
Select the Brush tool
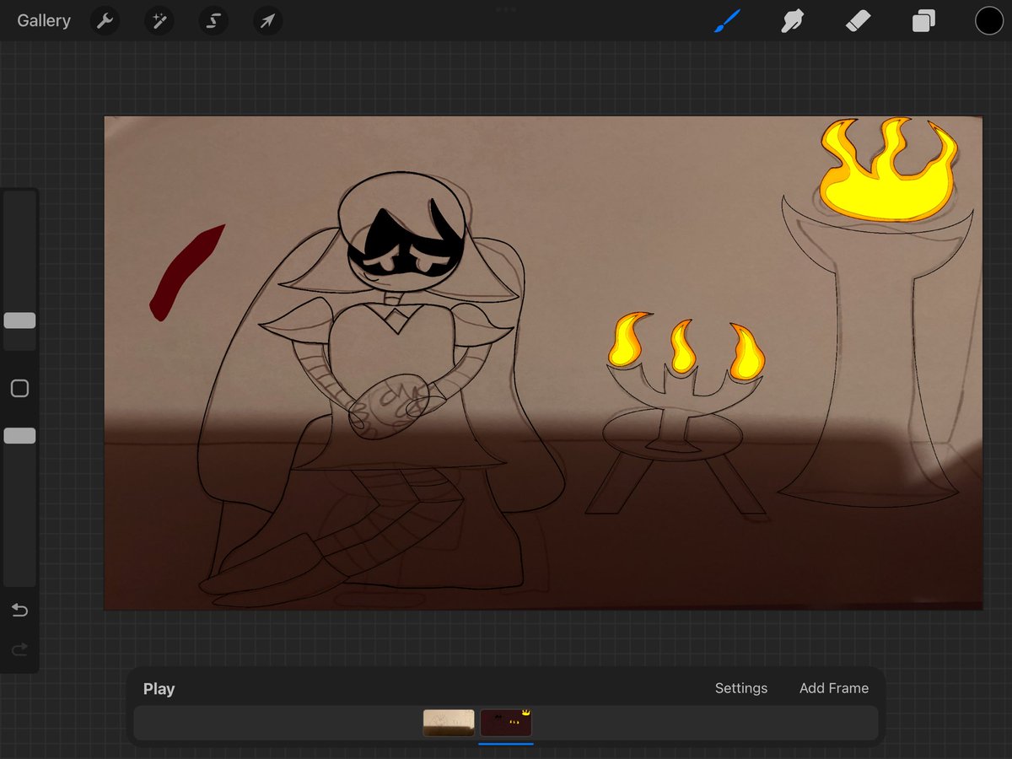click(x=726, y=21)
